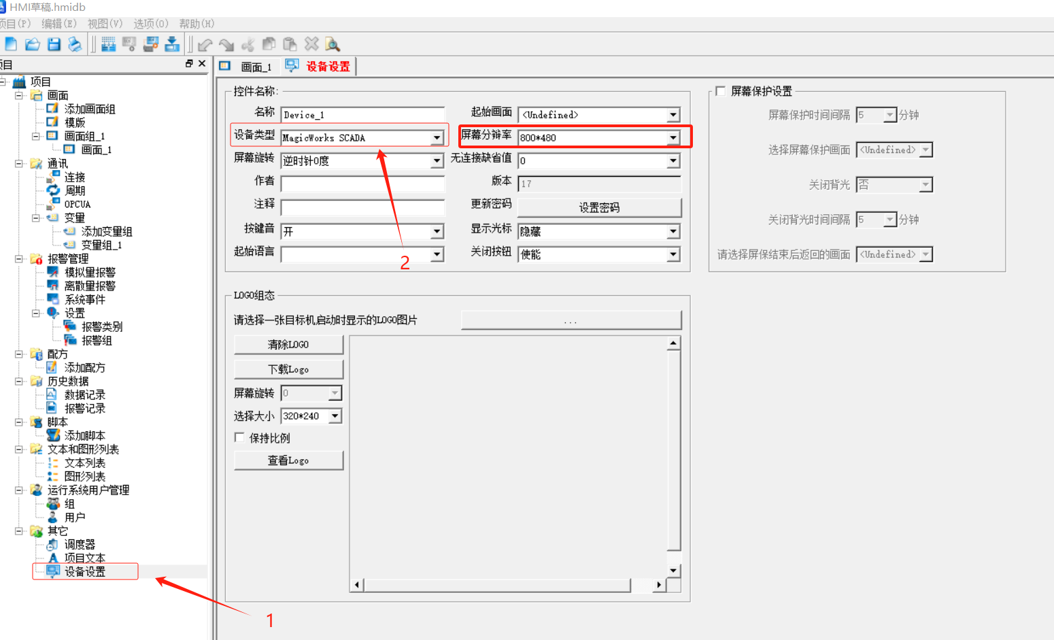Open the 帮助(H) menu
This screenshot has height=640, width=1054.
coord(197,24)
